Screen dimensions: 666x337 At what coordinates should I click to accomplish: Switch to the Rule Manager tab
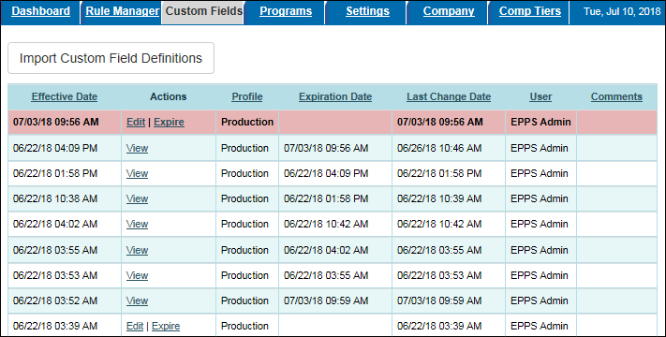pyautogui.click(x=123, y=11)
